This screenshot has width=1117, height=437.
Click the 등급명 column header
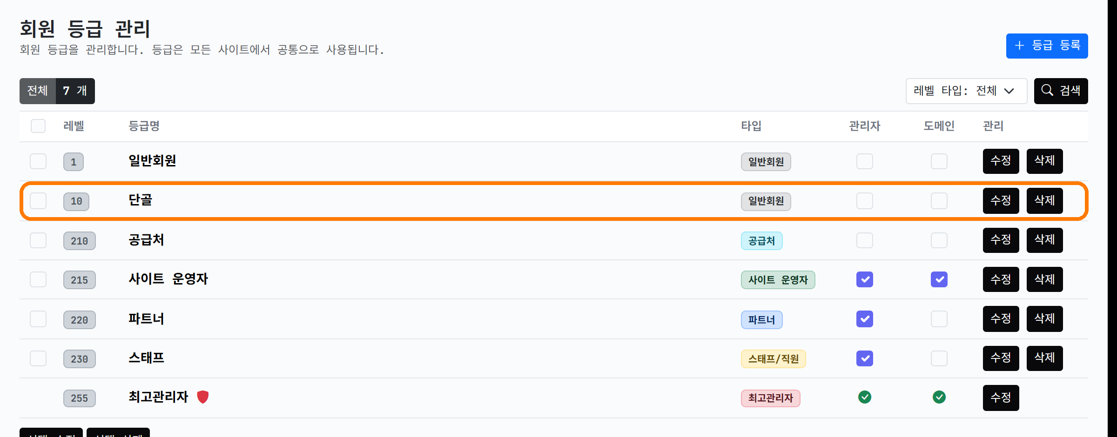144,126
